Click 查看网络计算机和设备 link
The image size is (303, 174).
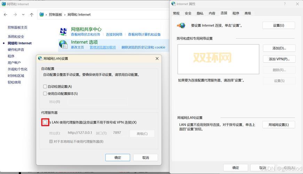pyautogui.click(x=144, y=34)
